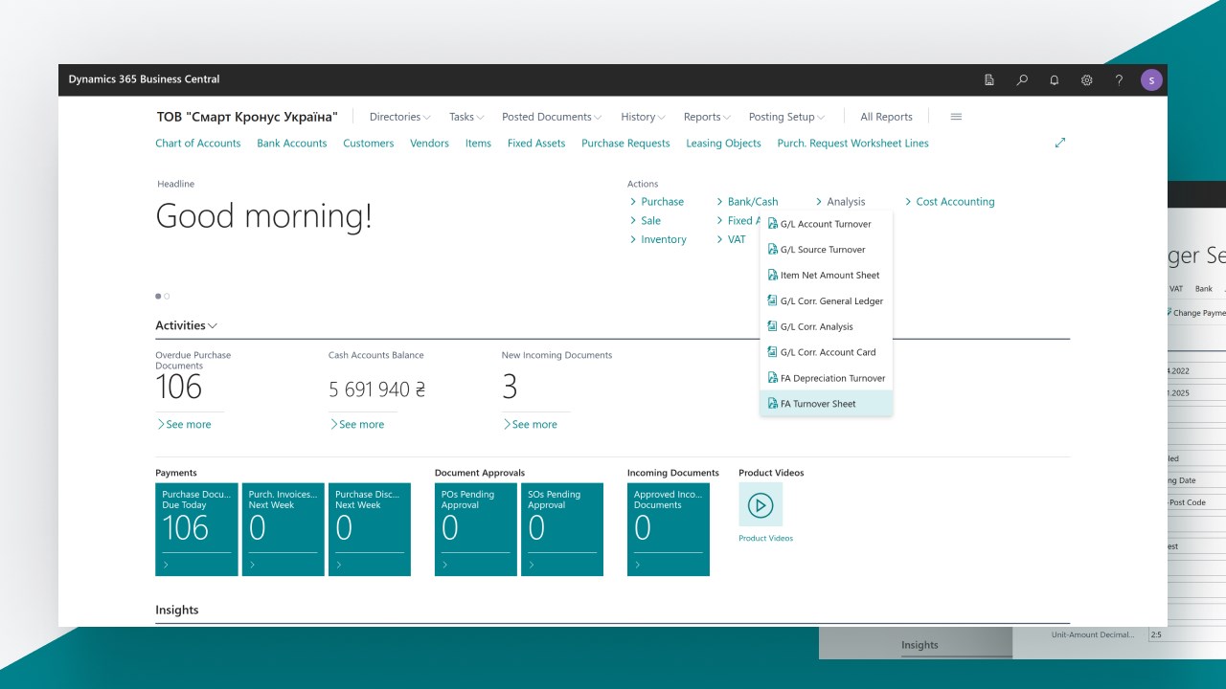Click the report icon beside G/L Corr. Account Card

[773, 352]
